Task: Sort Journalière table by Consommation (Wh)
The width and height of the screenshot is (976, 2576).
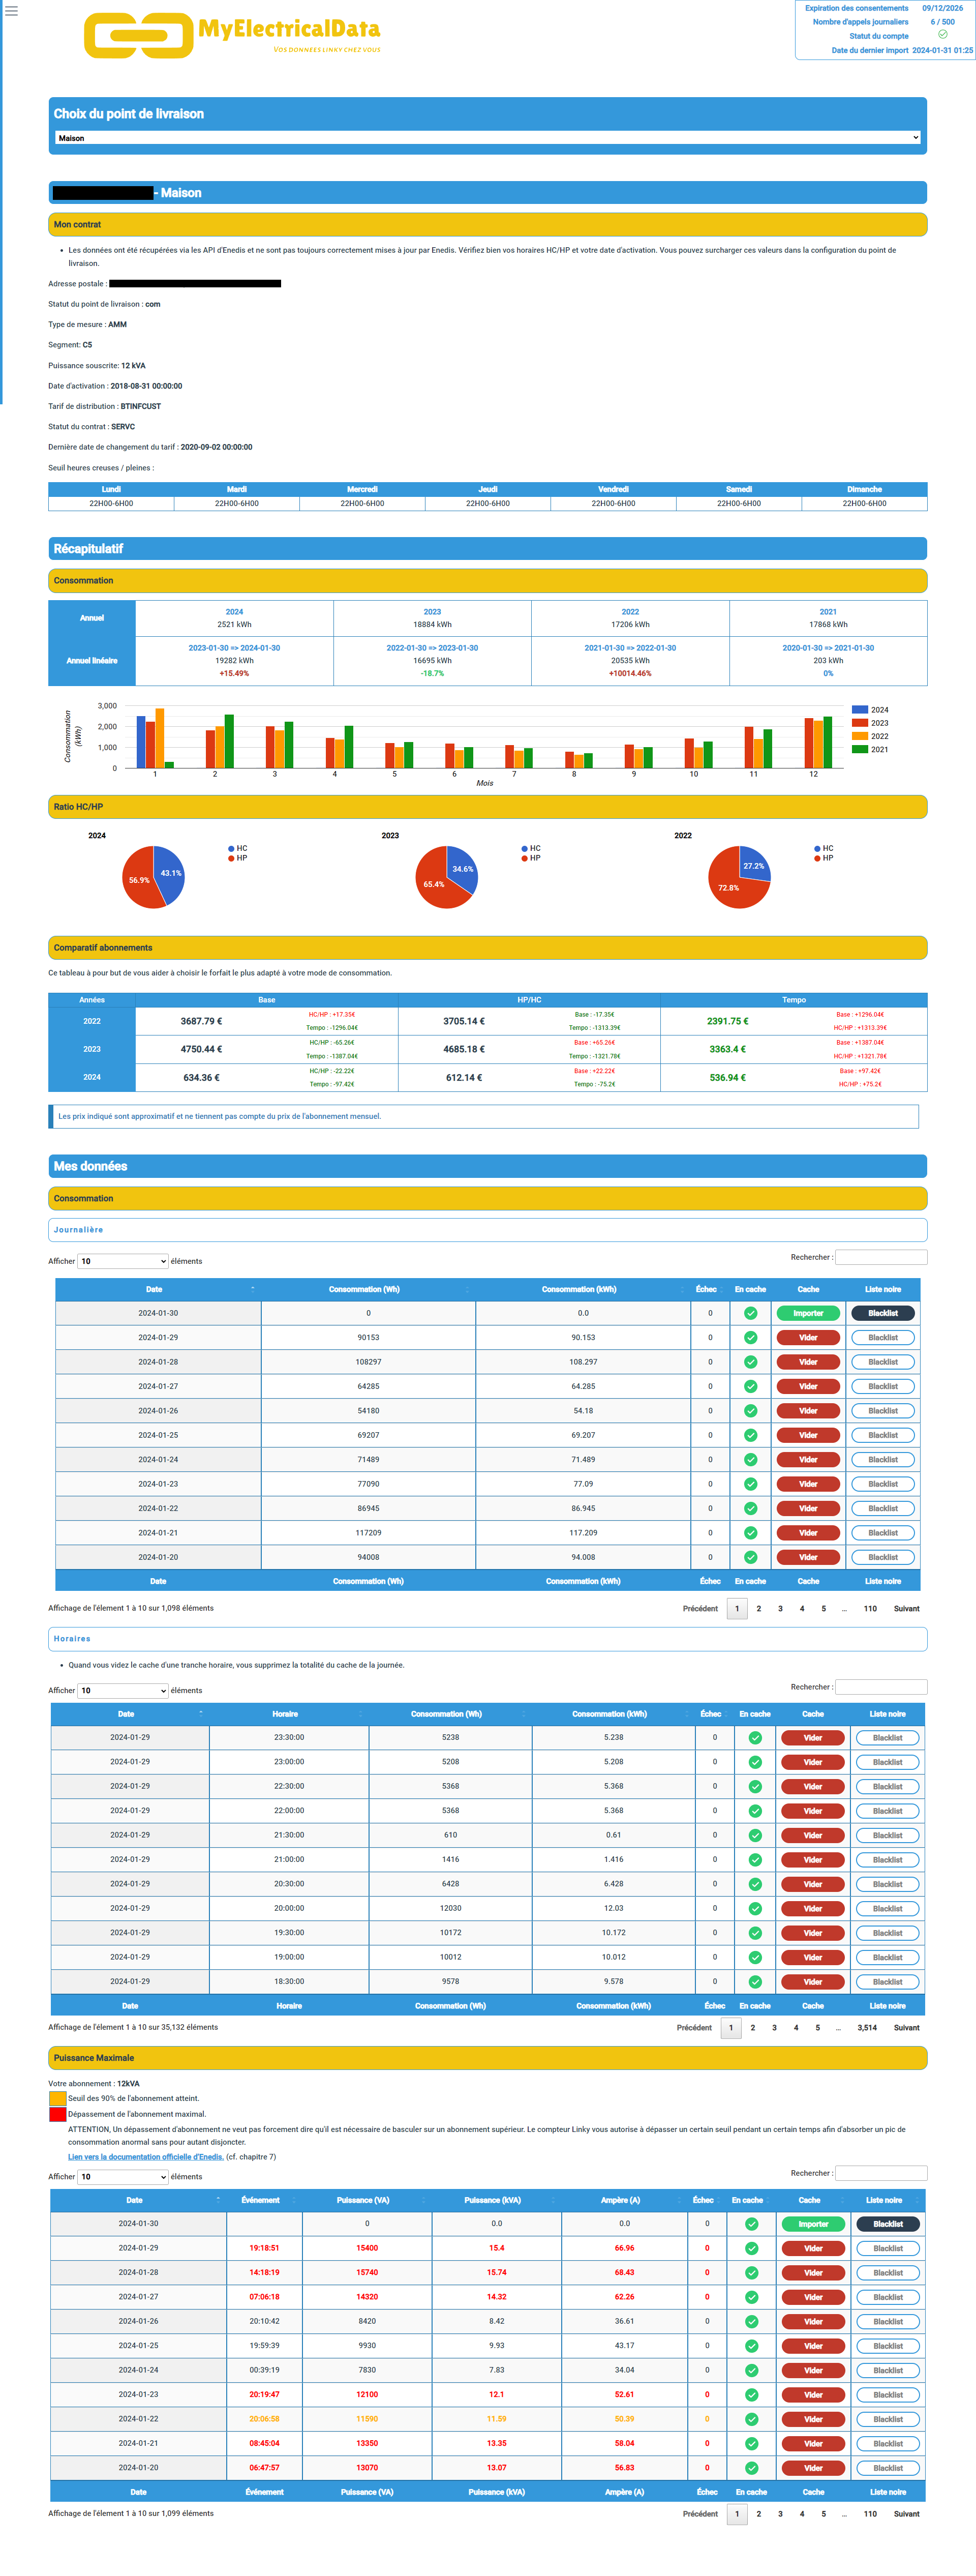Action: pyautogui.click(x=368, y=1289)
